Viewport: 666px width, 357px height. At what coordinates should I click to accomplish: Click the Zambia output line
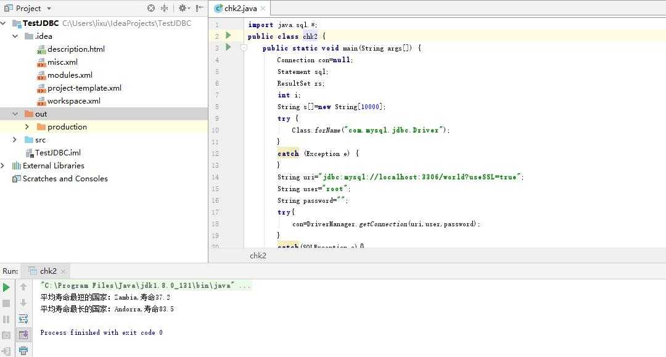(105, 297)
